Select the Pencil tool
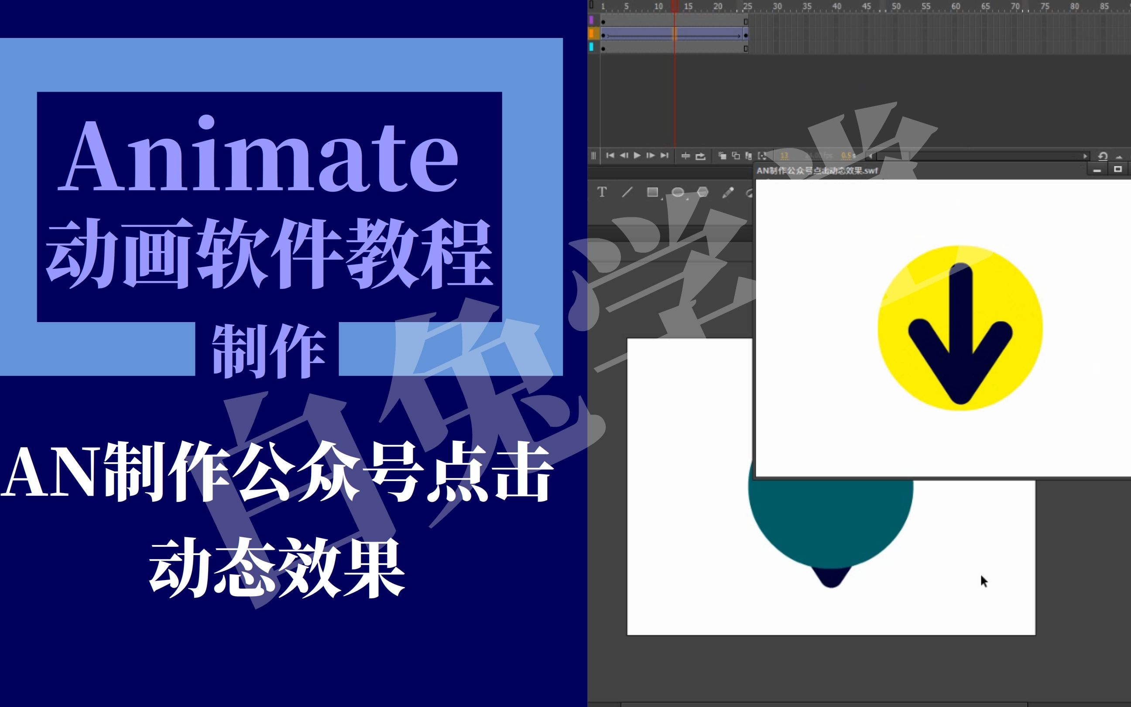 (x=728, y=192)
